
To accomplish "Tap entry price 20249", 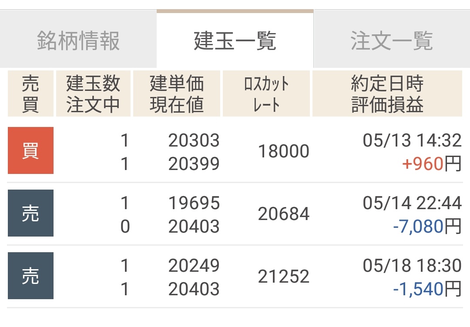I will [194, 266].
